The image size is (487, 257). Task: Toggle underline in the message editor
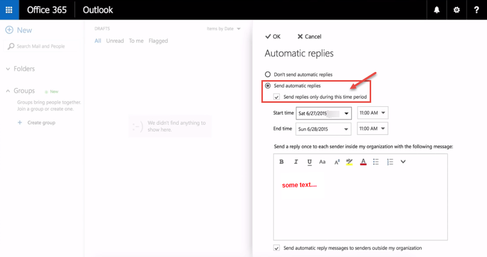click(309, 162)
